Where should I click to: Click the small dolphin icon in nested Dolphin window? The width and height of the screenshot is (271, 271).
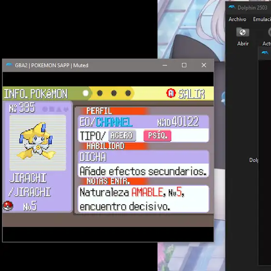pos(265,53)
